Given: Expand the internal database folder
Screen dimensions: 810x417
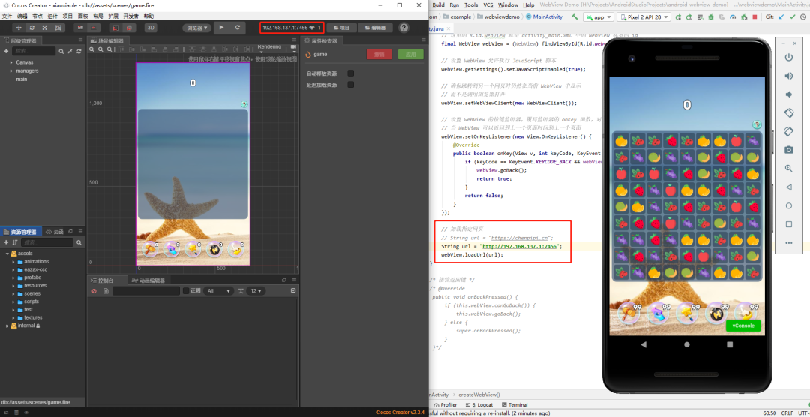Looking at the screenshot, I should (7, 325).
